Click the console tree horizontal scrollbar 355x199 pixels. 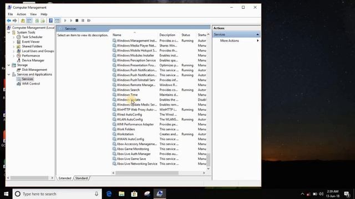29,178
